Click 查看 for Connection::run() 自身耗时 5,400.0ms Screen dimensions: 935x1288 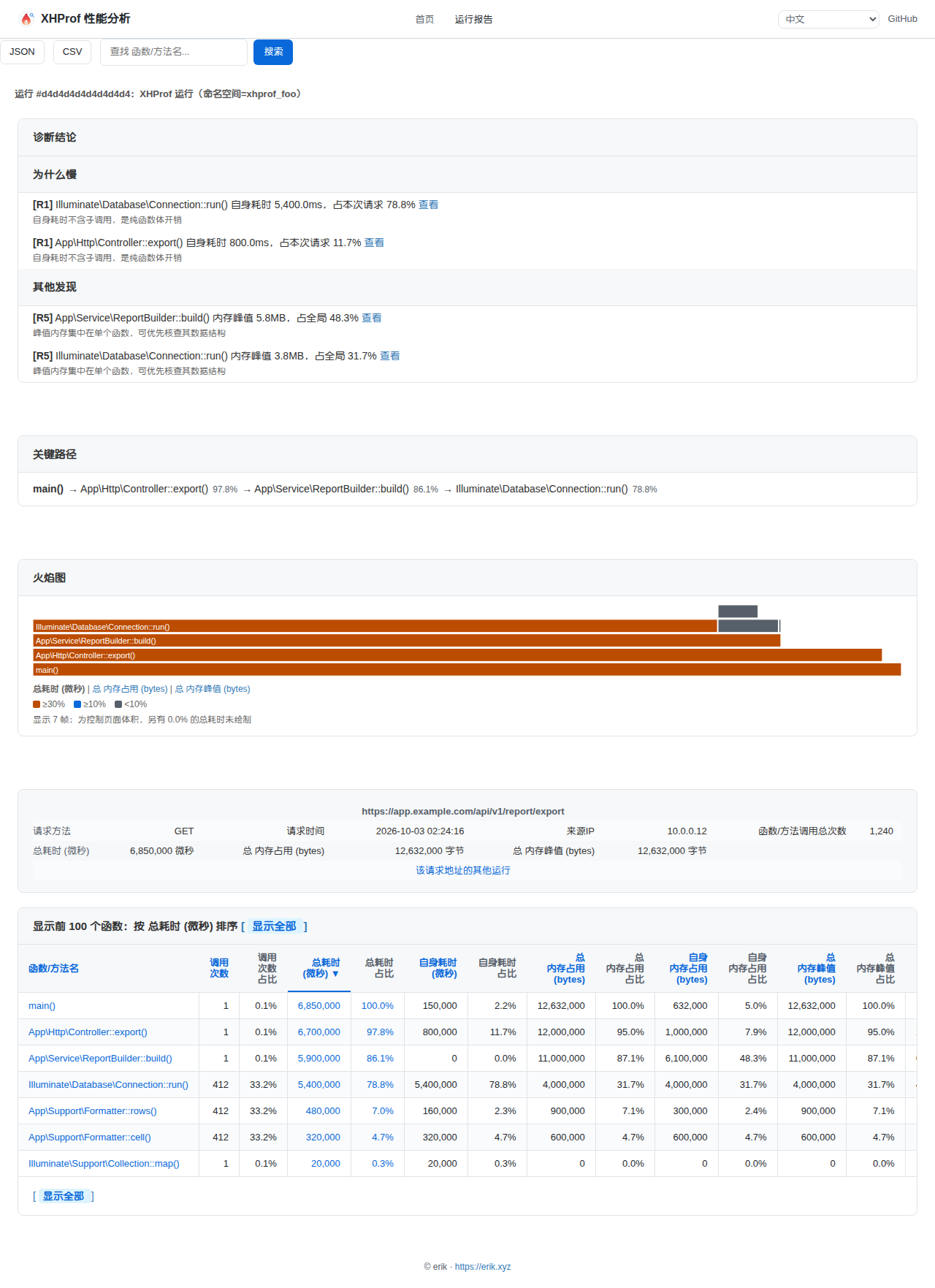(x=429, y=205)
